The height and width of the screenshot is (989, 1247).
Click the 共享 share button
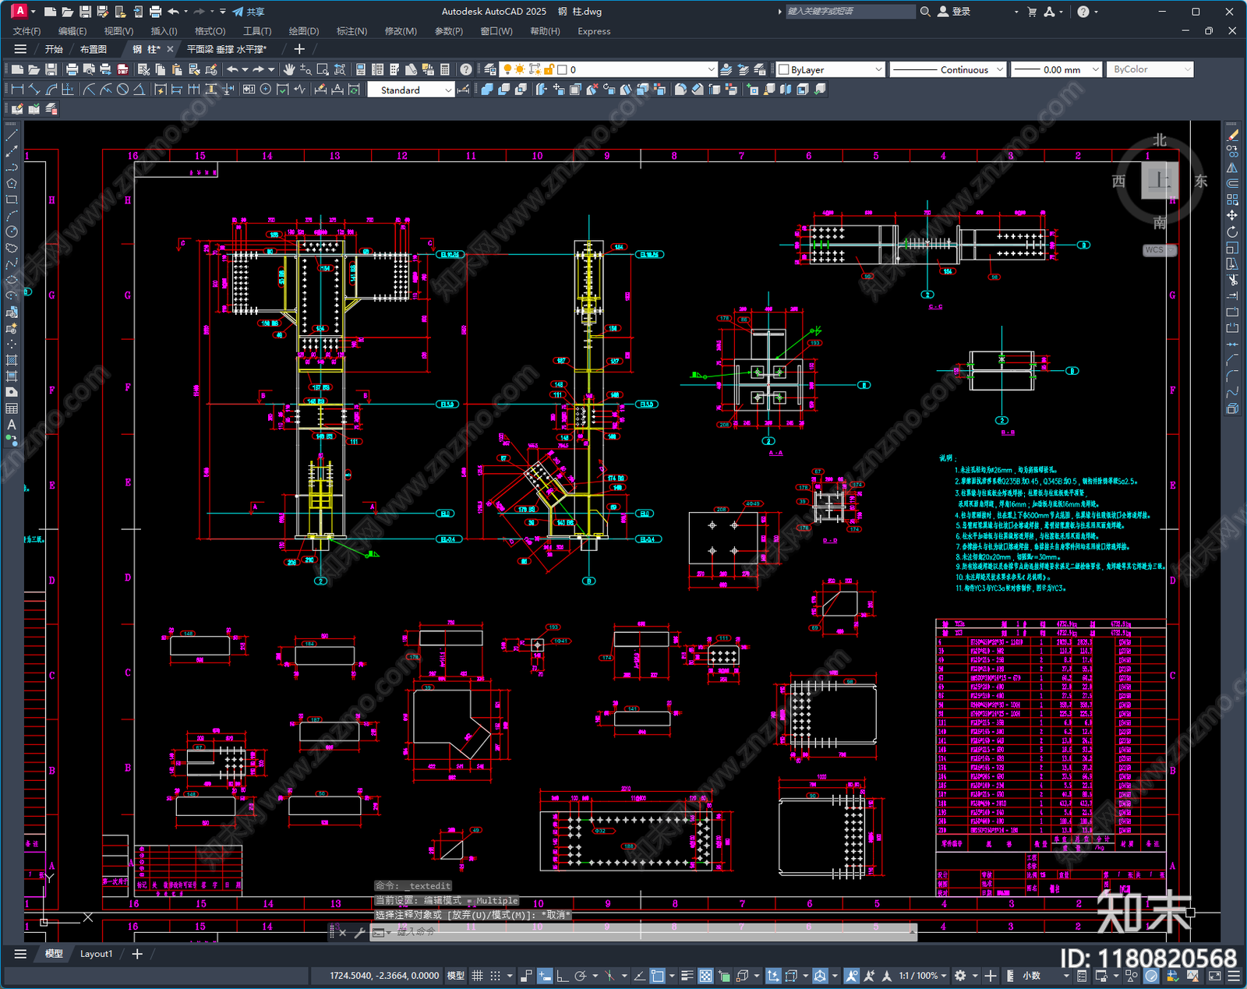pyautogui.click(x=249, y=12)
